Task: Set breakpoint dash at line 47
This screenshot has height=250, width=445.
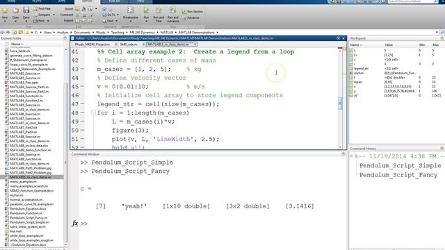Action: 82,104
